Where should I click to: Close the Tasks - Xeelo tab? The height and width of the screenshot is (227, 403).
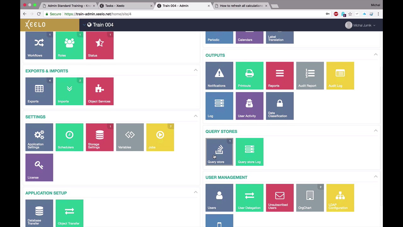pyautogui.click(x=151, y=6)
